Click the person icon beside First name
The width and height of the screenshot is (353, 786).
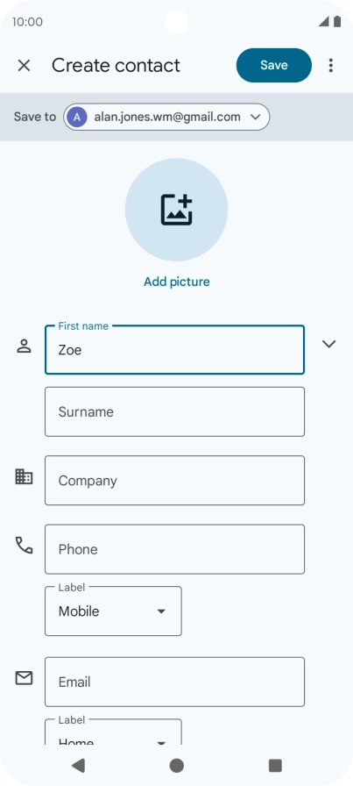[x=24, y=346]
